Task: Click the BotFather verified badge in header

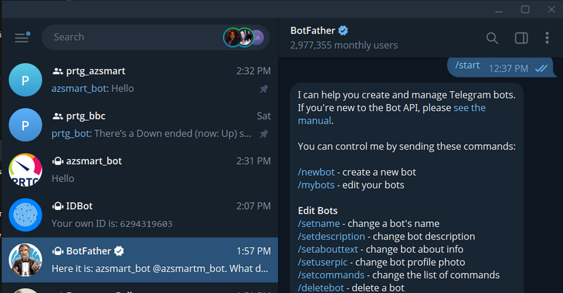Action: [x=343, y=31]
